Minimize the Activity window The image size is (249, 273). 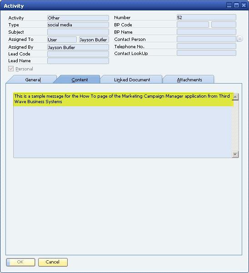pos(229,5)
